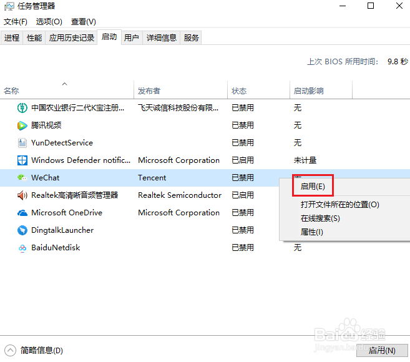Select the 中国农业银行二代K宝注册... entry
Screen dimensions: 410x362
point(77,108)
